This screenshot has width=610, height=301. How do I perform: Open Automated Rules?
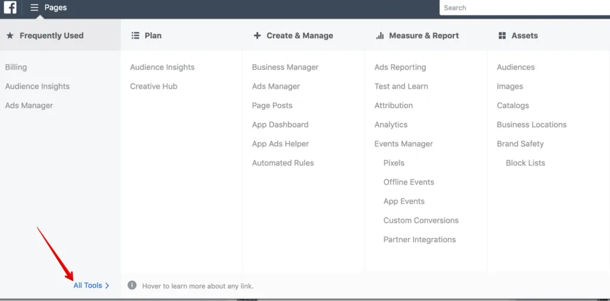click(283, 163)
